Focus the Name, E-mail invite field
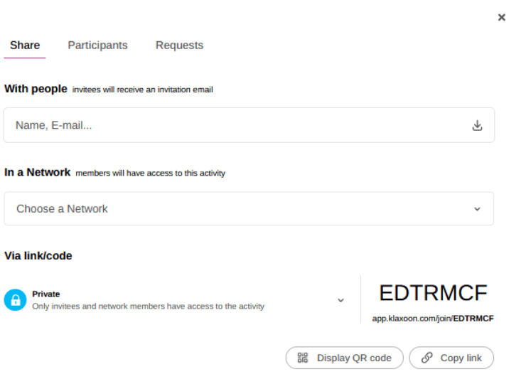This screenshot has width=531, height=384. pos(235,126)
